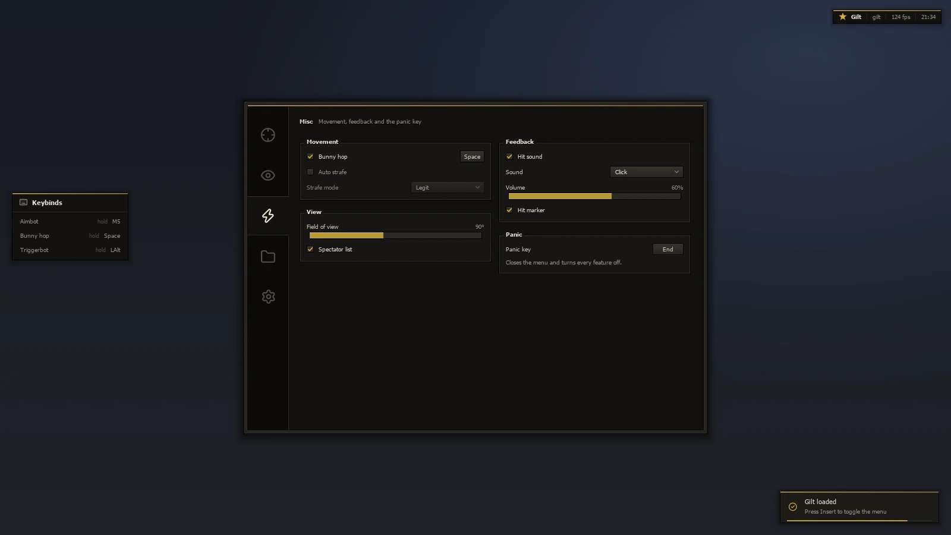
Task: Click the Panic key label
Action: (518, 249)
